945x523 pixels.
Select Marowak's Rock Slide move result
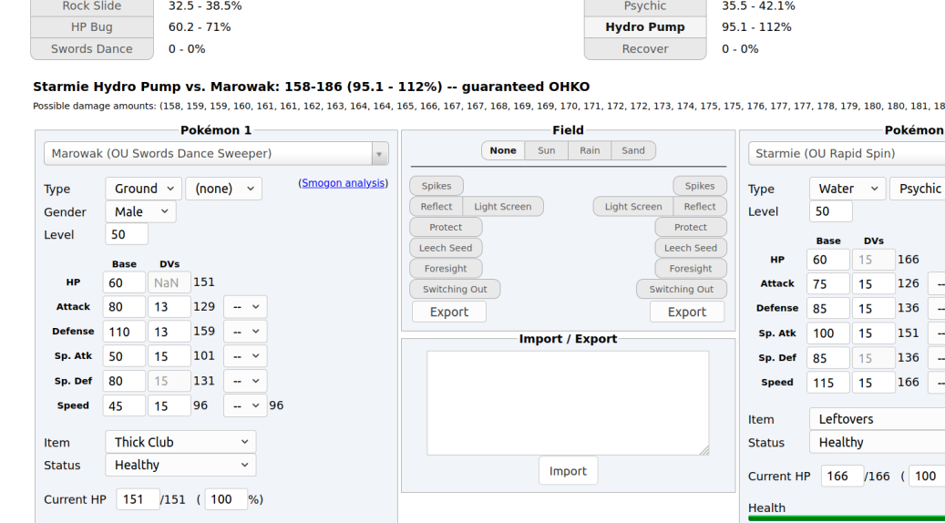point(92,6)
